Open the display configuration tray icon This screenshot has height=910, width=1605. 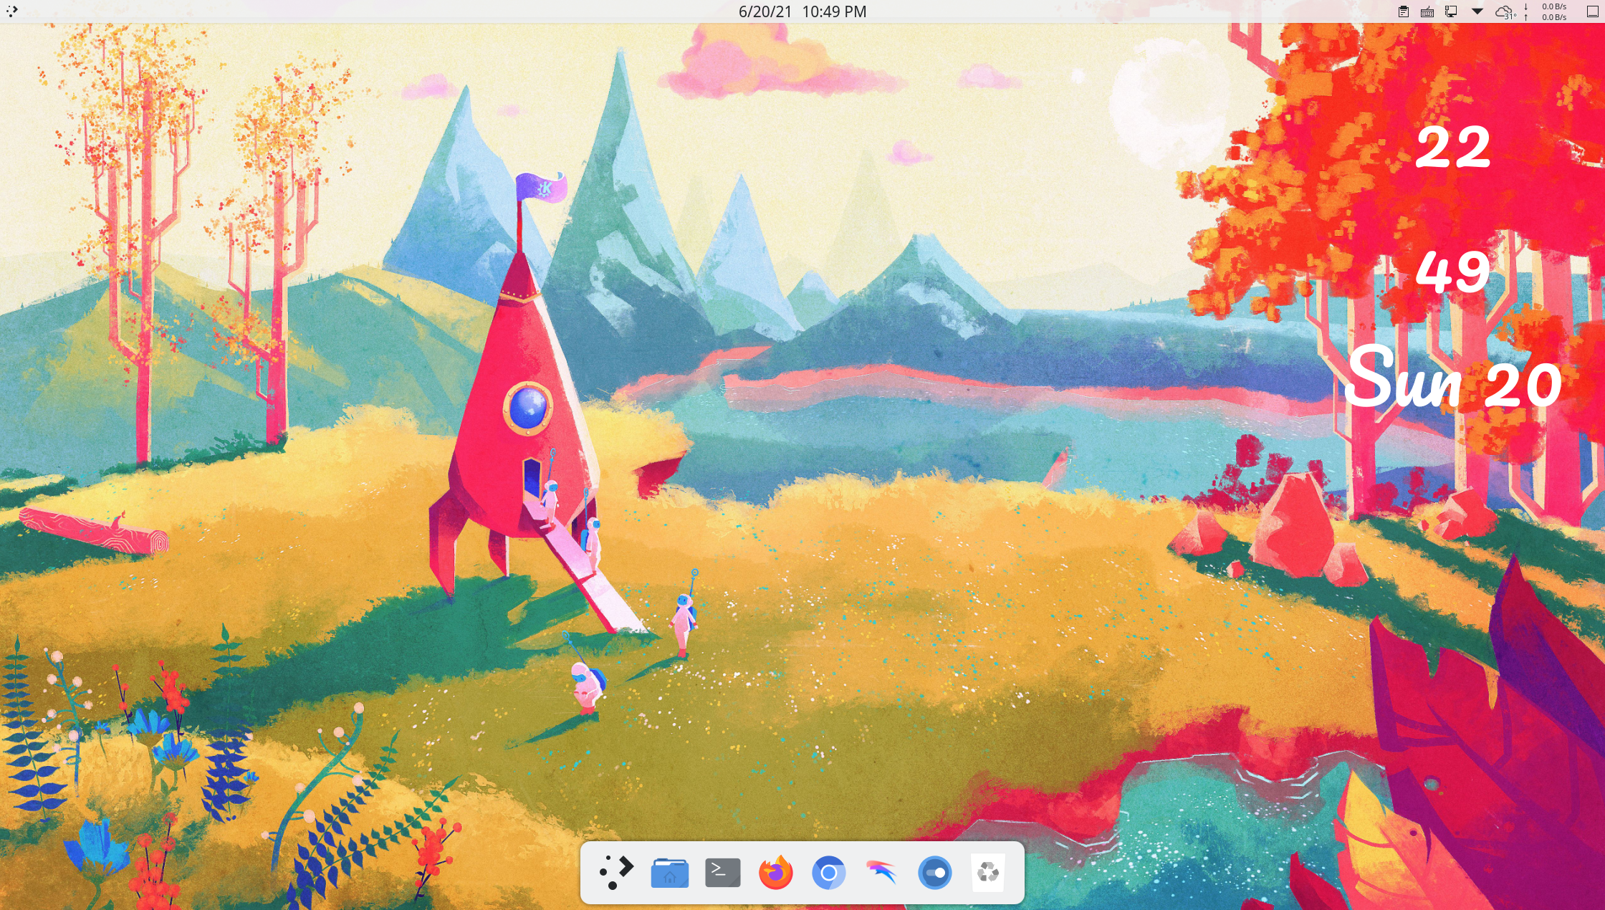(x=1451, y=11)
